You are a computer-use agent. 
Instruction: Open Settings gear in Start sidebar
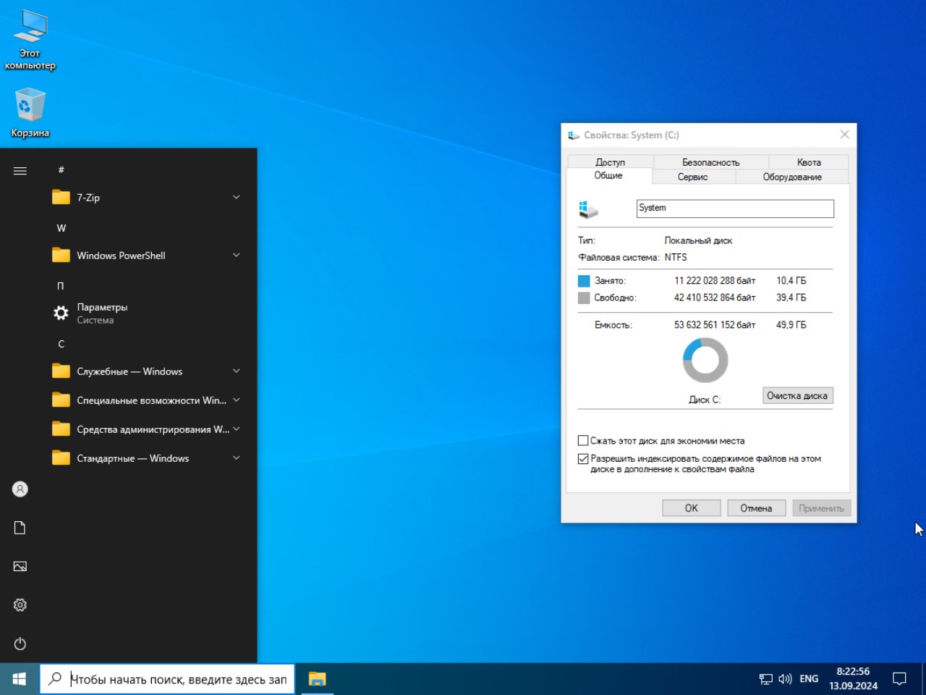(20, 605)
